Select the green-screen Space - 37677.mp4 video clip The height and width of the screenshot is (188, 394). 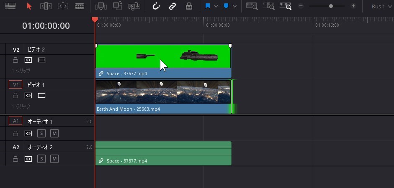pyautogui.click(x=163, y=61)
